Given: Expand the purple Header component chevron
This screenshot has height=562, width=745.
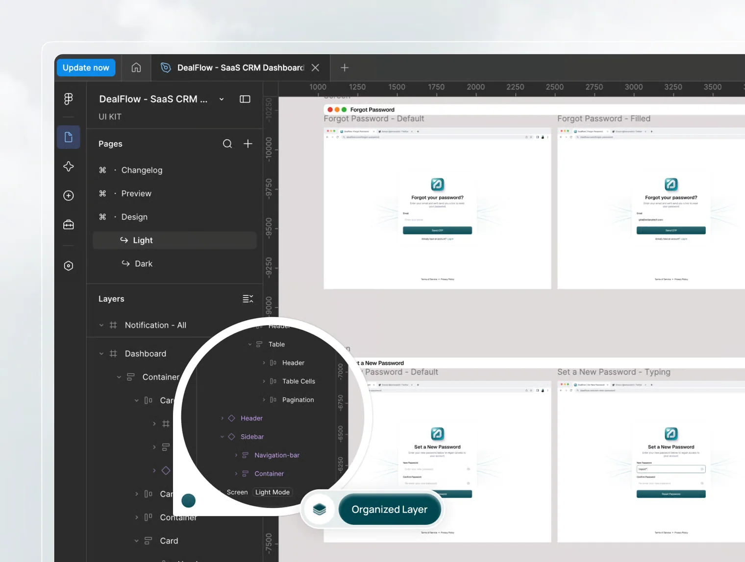Looking at the screenshot, I should click(x=223, y=419).
